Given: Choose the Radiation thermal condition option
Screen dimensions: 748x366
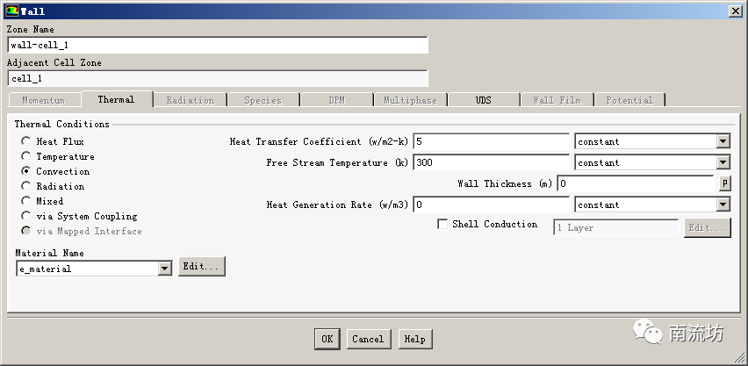Looking at the screenshot, I should point(26,186).
